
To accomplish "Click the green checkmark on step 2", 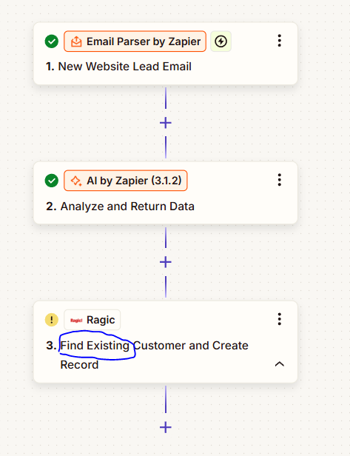I will tap(52, 181).
